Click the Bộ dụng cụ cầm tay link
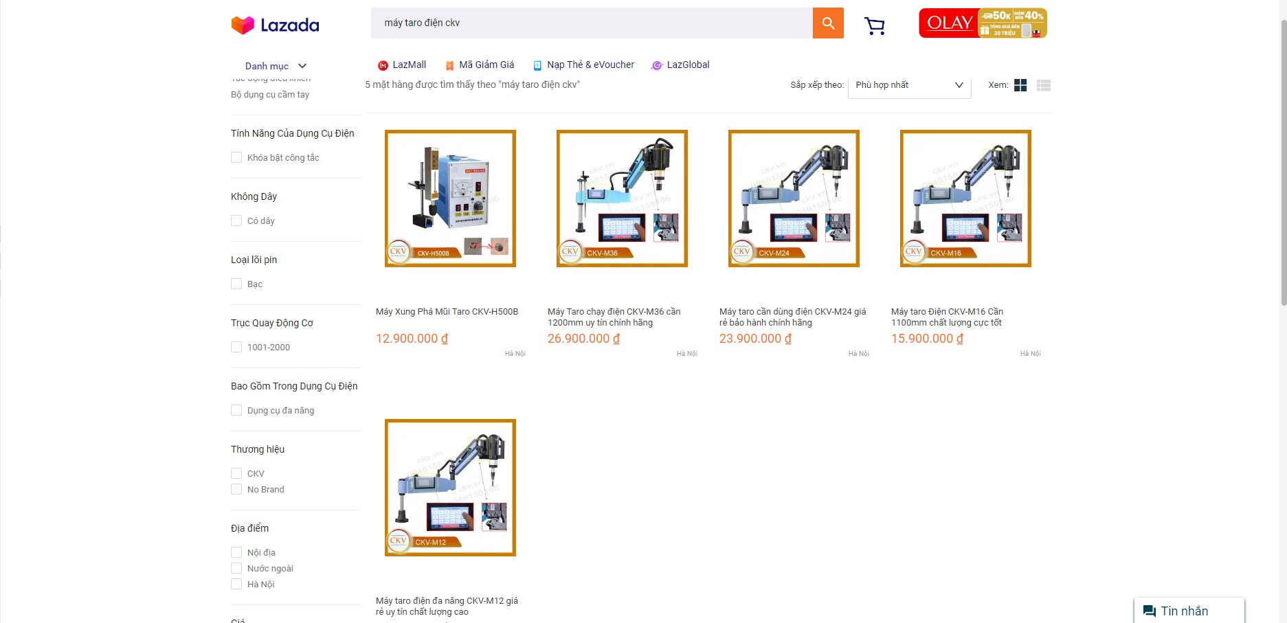The height and width of the screenshot is (623, 1287). tap(270, 95)
